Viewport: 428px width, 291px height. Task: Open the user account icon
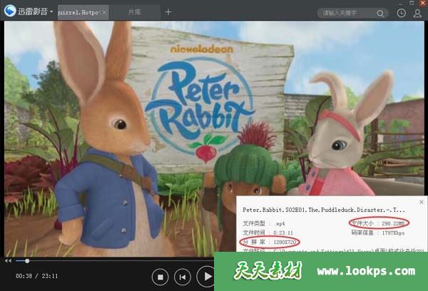[x=417, y=12]
